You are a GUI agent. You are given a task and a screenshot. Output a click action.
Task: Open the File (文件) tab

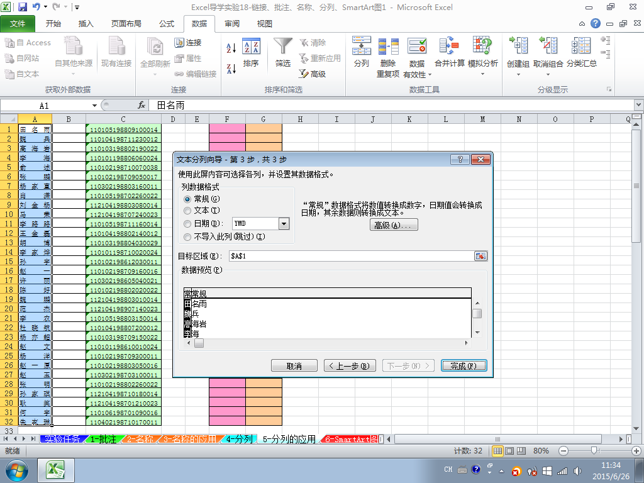click(x=18, y=24)
